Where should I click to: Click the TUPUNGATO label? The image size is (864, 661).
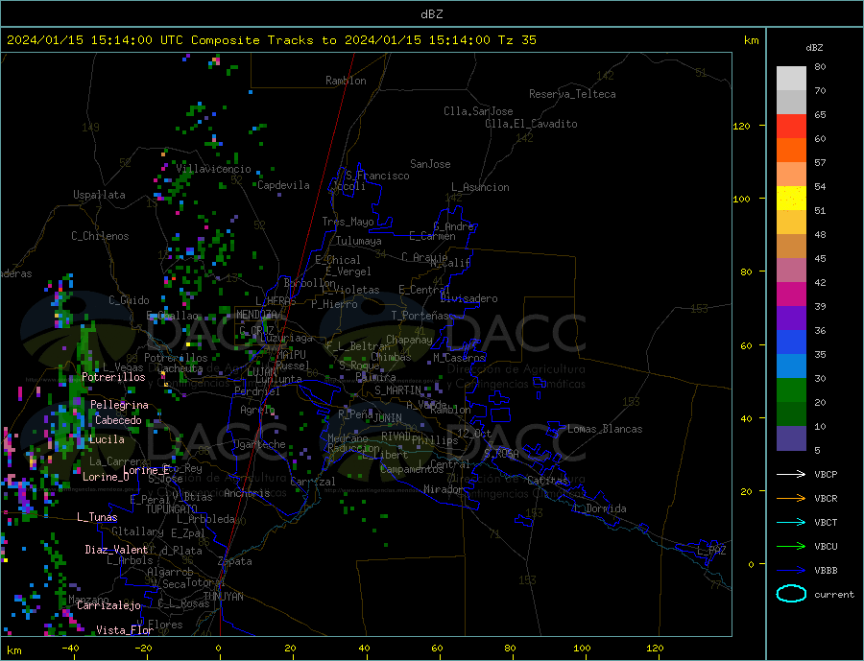click(x=172, y=509)
